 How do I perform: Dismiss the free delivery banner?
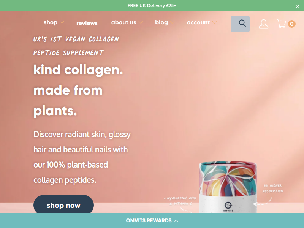click(x=297, y=6)
